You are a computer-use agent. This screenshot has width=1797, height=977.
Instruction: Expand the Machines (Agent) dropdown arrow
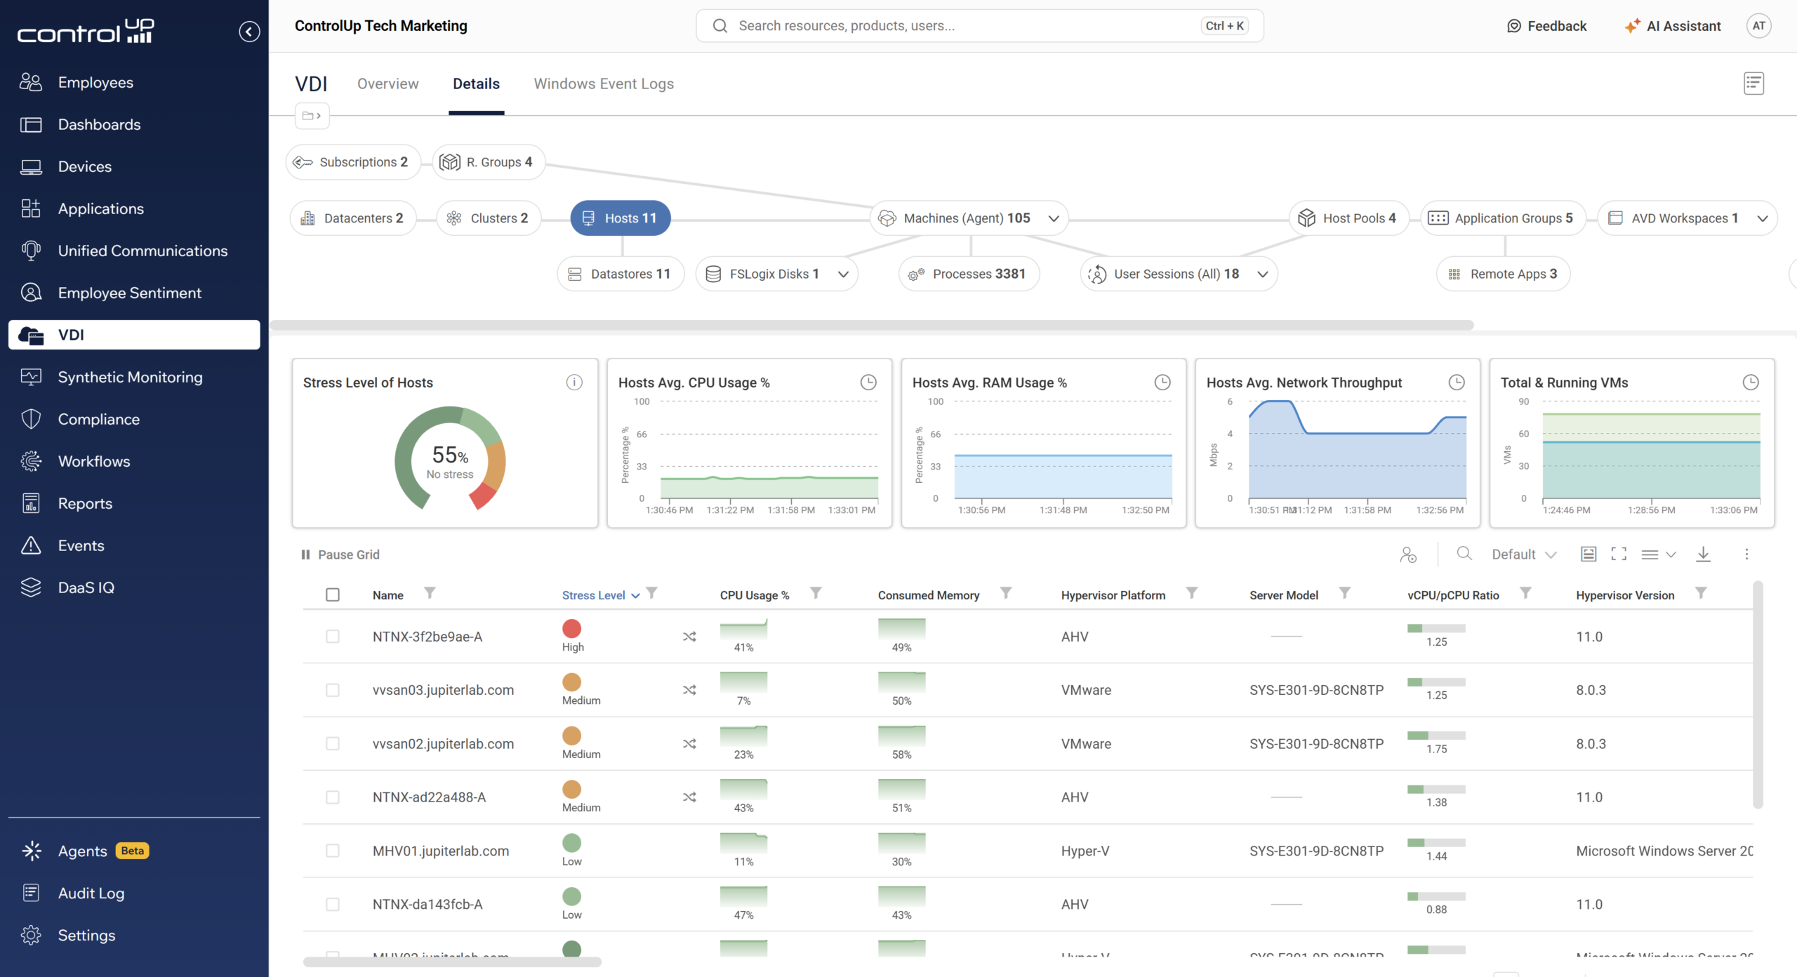point(1054,218)
